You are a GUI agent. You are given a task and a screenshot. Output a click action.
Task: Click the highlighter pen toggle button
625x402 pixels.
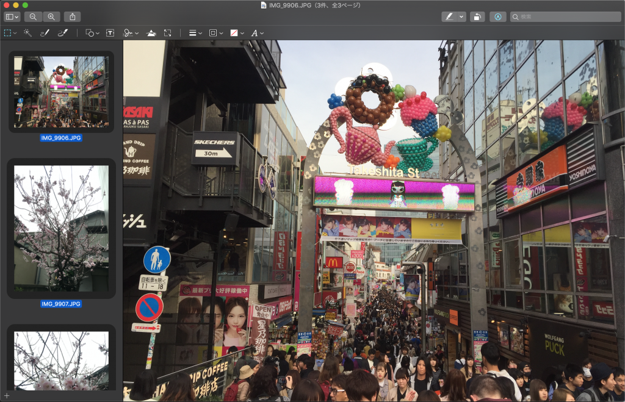(449, 17)
